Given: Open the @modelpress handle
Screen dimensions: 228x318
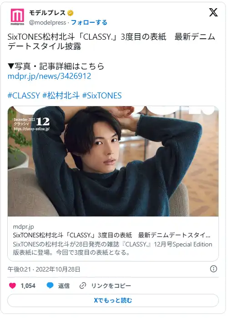Looking at the screenshot, I should (48, 22).
